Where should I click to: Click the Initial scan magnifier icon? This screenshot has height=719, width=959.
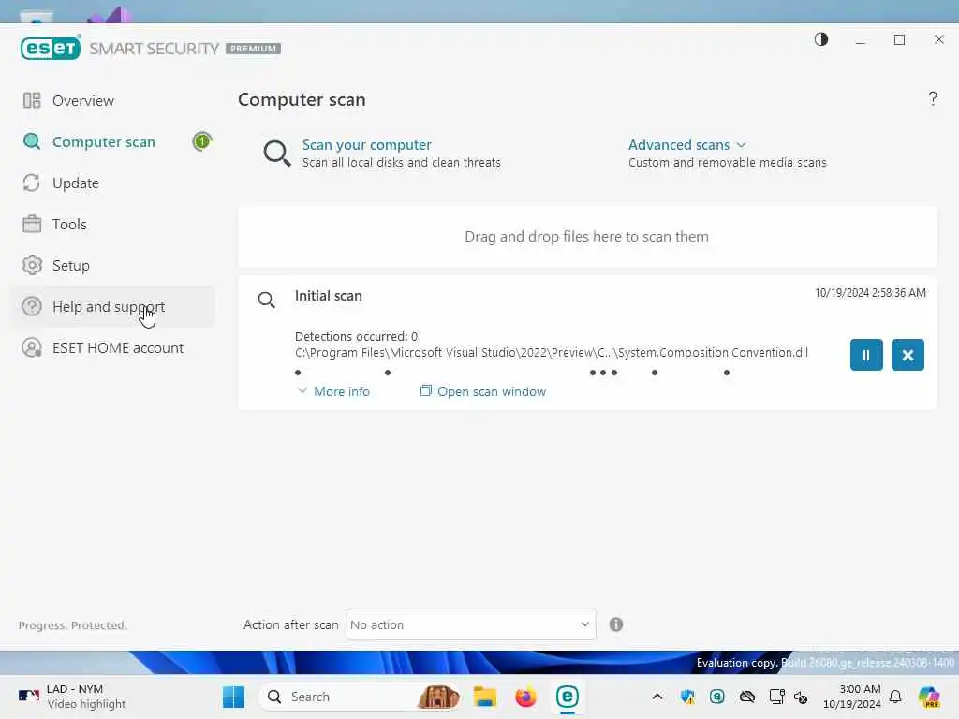tap(266, 300)
